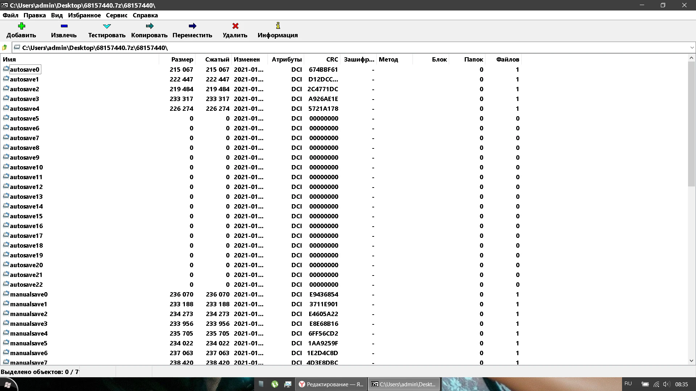The height and width of the screenshot is (391, 696).
Task: Click the up-folder icon beside address bar
Action: click(x=5, y=48)
